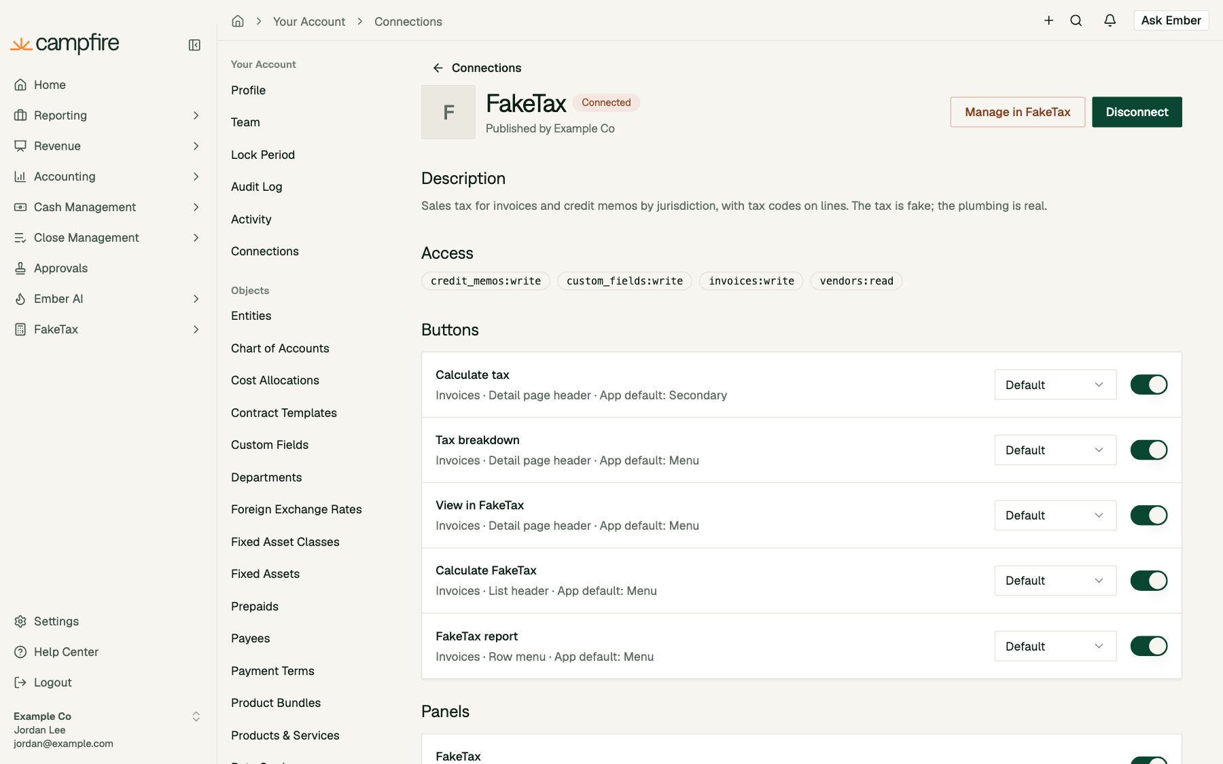Click the Close Management icon
This screenshot has width=1223, height=764.
[20, 238]
